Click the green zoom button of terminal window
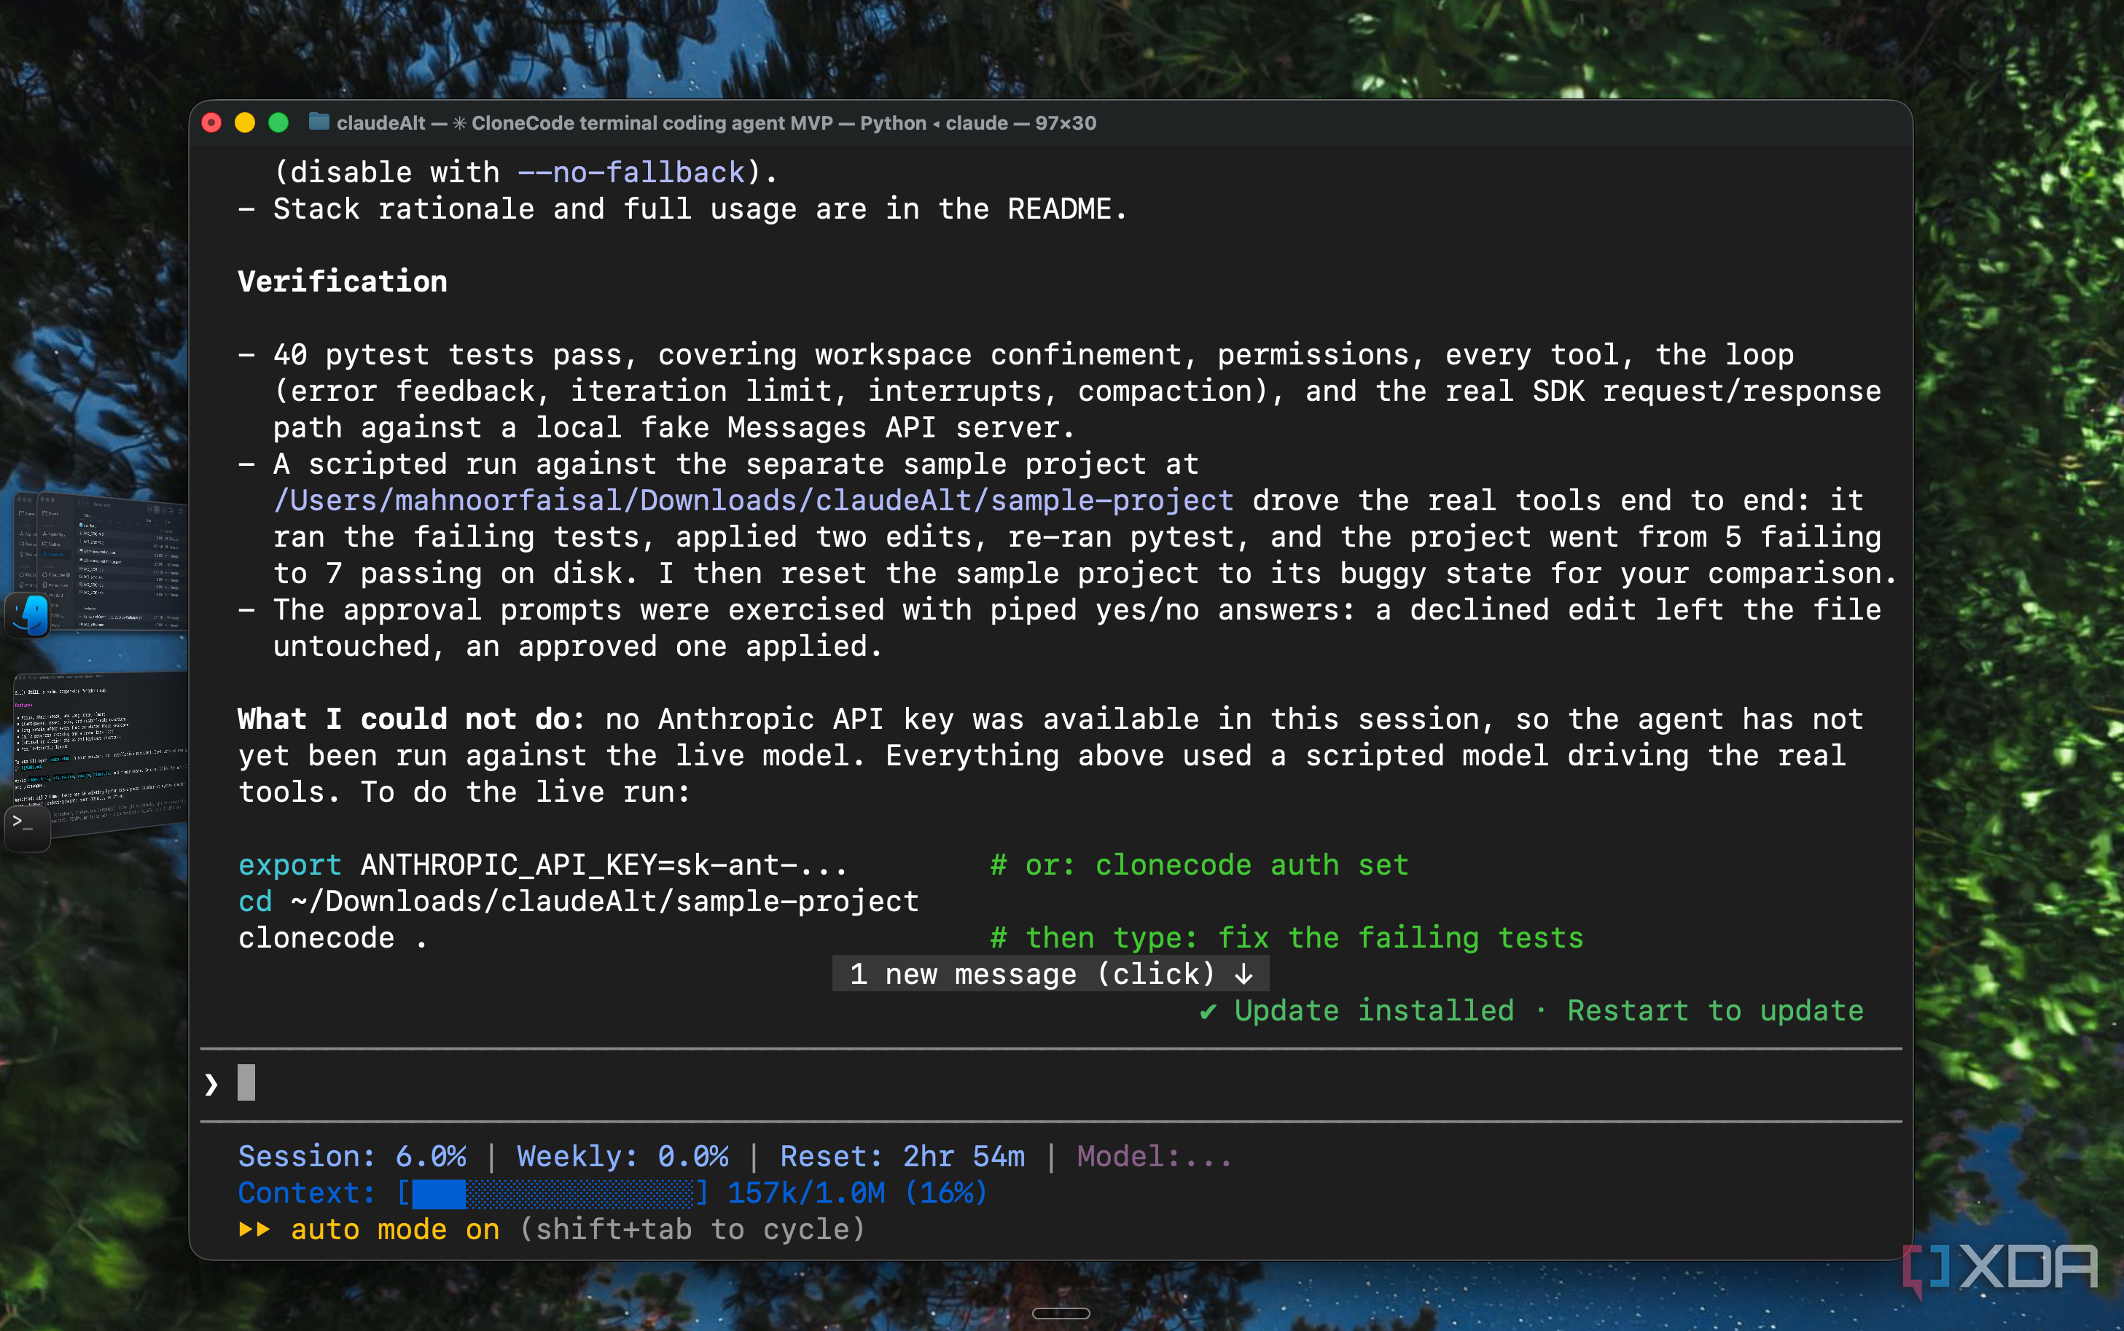This screenshot has width=2124, height=1331. point(278,122)
